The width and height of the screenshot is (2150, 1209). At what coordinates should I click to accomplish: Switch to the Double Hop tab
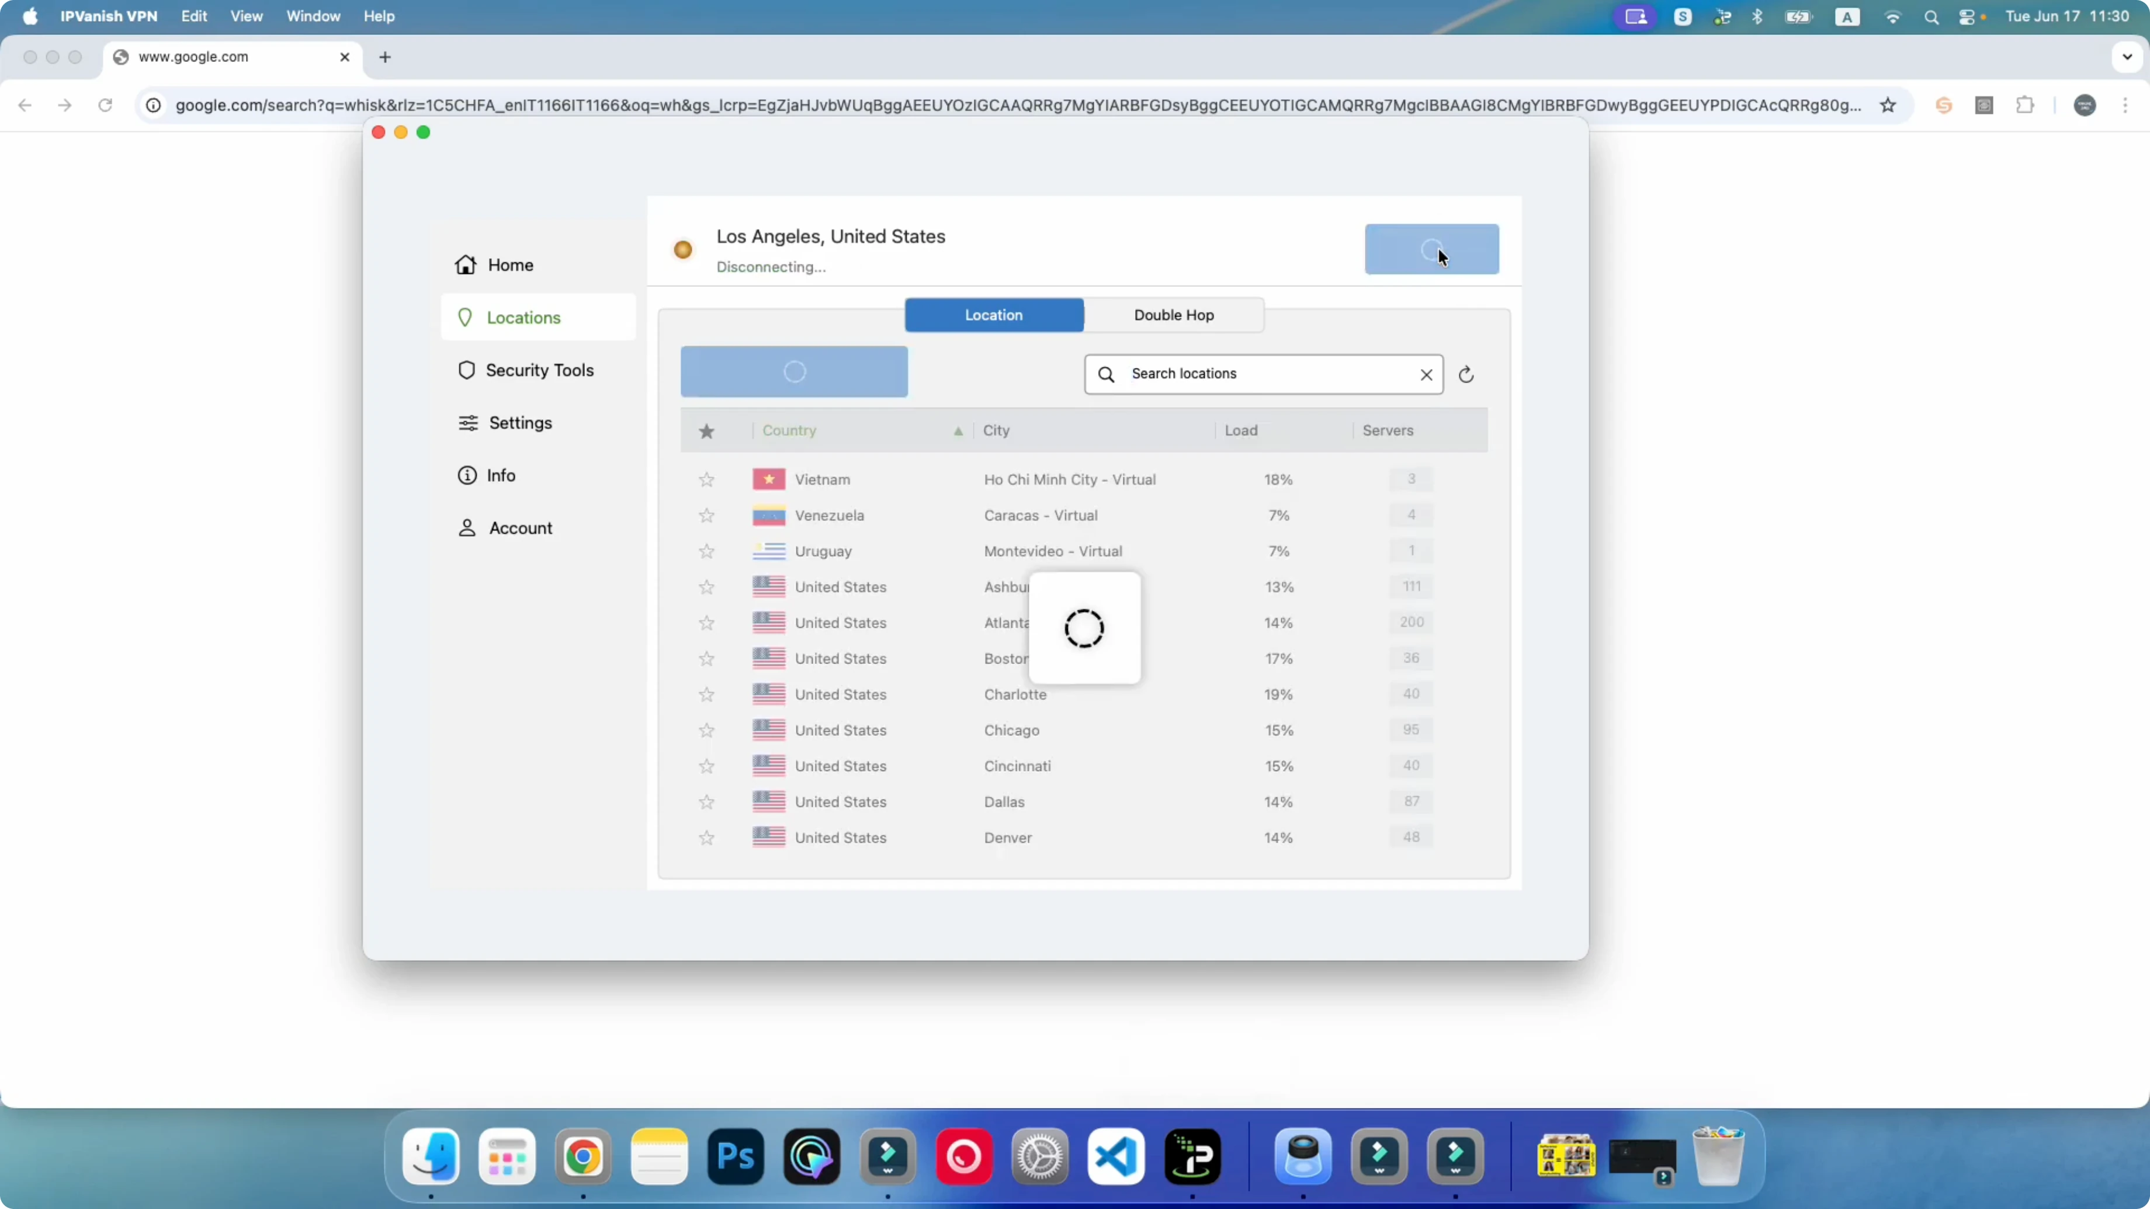point(1173,315)
